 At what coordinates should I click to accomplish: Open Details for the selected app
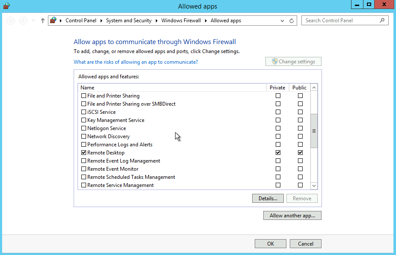click(x=268, y=199)
